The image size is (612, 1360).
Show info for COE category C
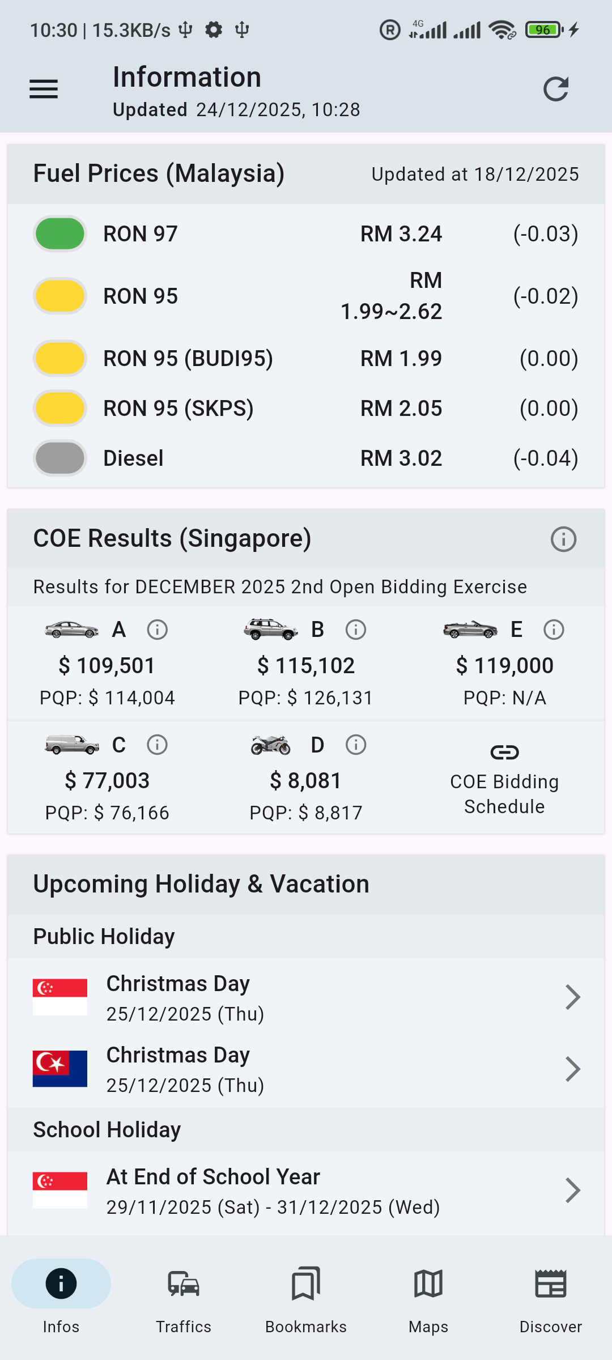pyautogui.click(x=157, y=745)
